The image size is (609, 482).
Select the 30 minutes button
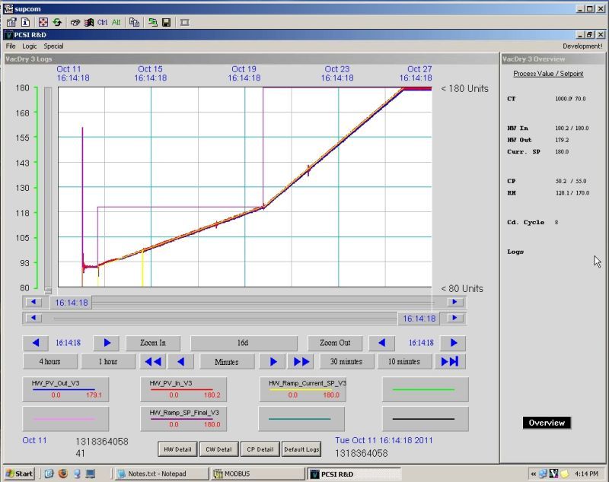pos(346,361)
